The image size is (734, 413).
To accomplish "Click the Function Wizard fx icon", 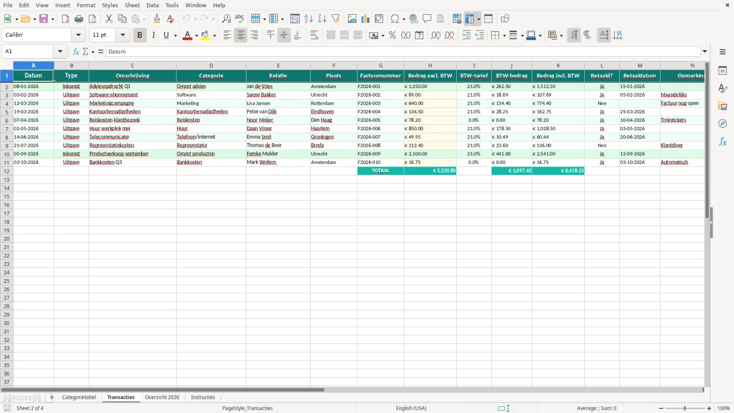I will pos(76,52).
